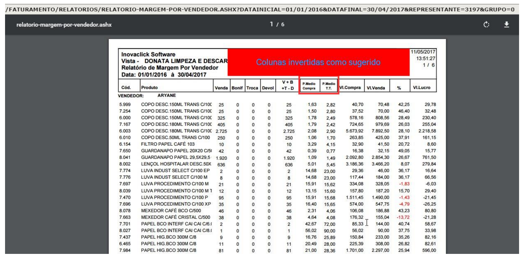Click the 'P.Medio Compra' column header
This screenshot has height=257, width=521.
(x=309, y=86)
